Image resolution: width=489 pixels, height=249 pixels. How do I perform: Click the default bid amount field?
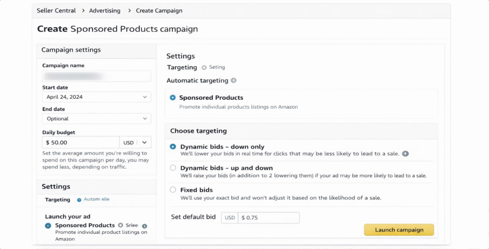268,218
